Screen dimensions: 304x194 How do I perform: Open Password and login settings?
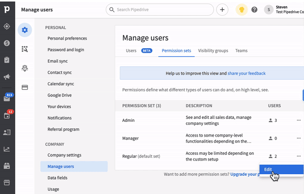coord(66,50)
